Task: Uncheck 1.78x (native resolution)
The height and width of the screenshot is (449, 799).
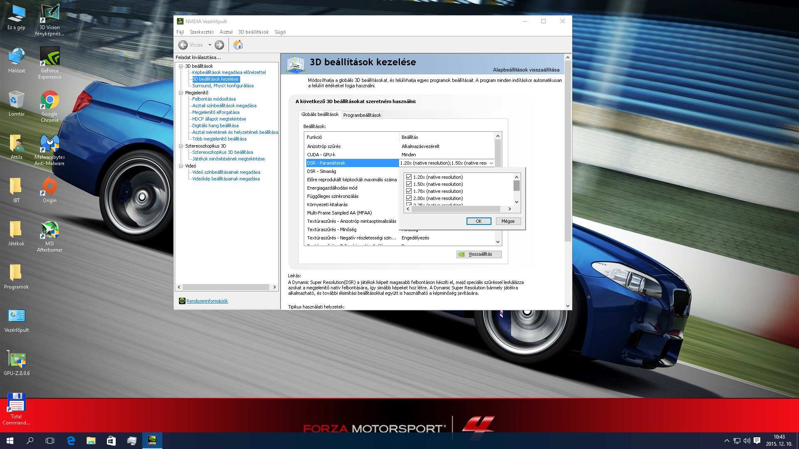Action: pyautogui.click(x=409, y=191)
